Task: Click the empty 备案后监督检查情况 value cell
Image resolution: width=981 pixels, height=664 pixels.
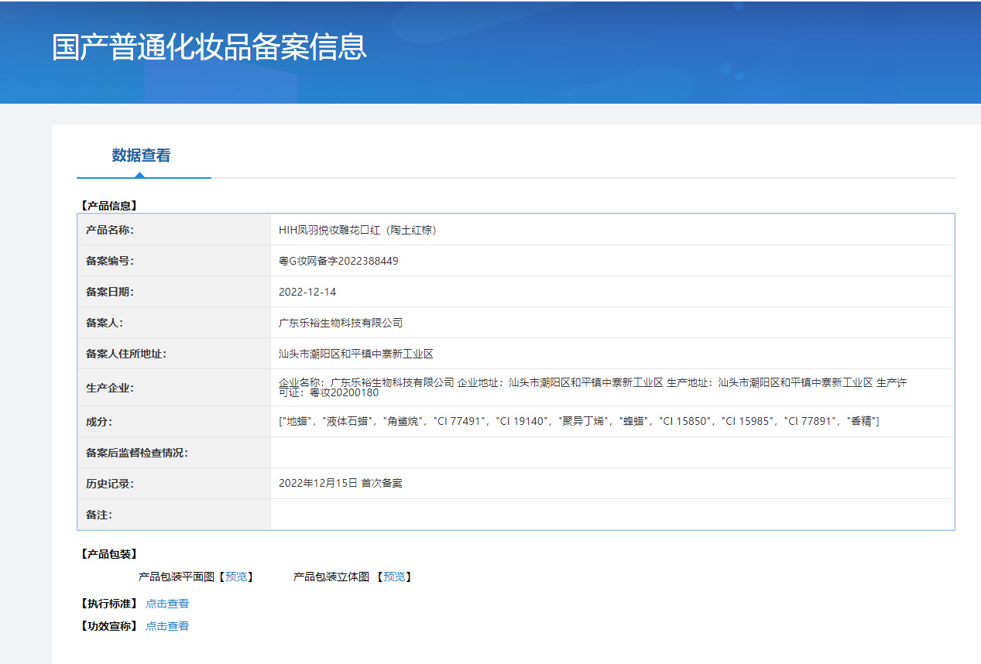Action: [x=612, y=453]
